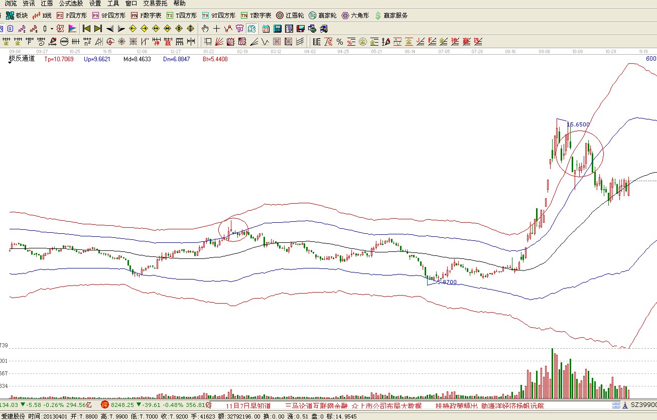Select the percent sign drawing tool
This screenshot has height=420, width=657.
pyautogui.click(x=339, y=41)
